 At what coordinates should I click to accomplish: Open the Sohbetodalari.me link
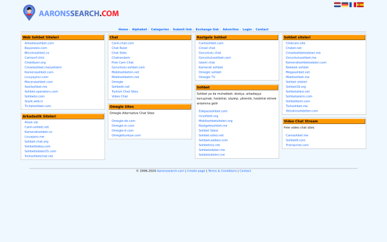(x=212, y=150)
